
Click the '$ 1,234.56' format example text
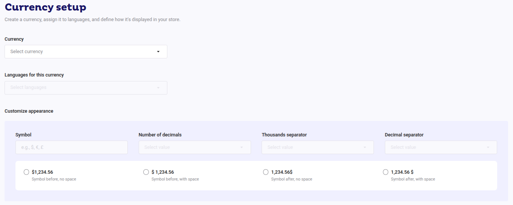tap(162, 172)
